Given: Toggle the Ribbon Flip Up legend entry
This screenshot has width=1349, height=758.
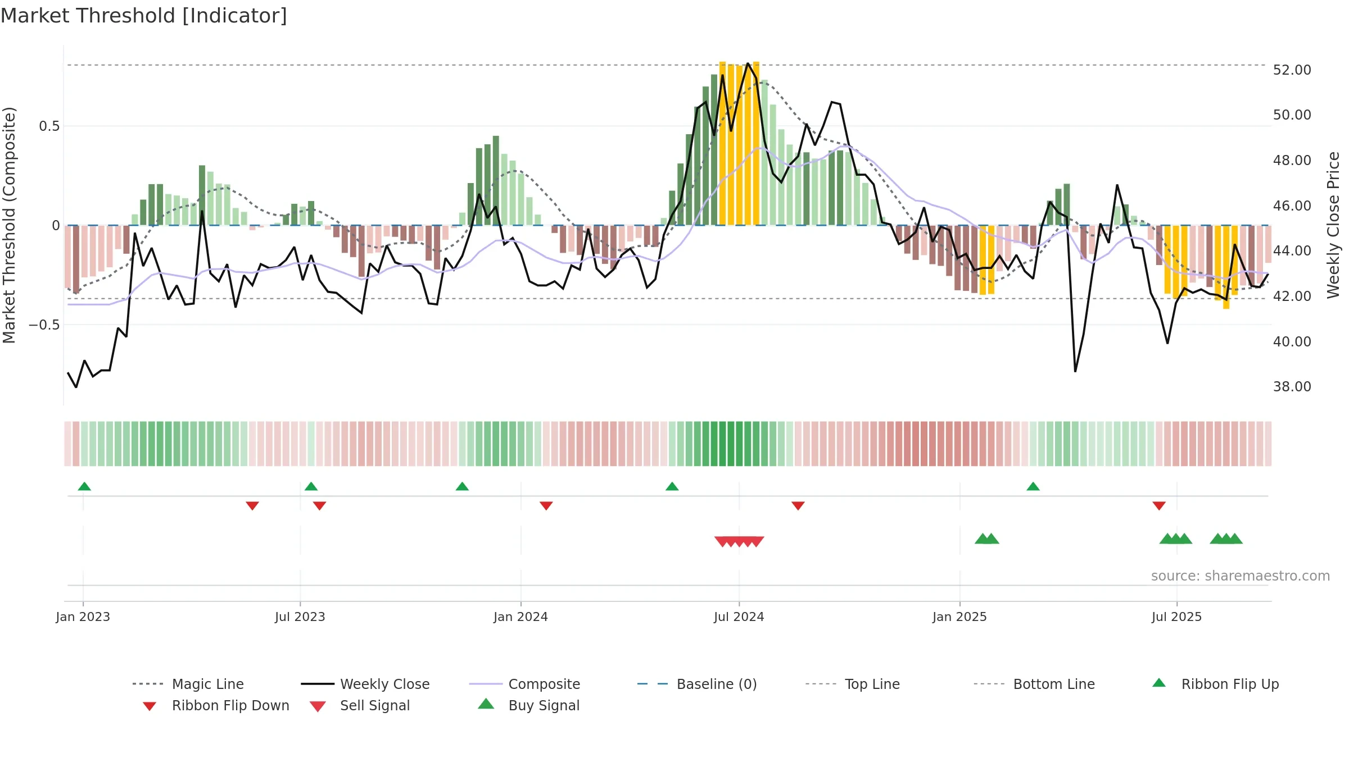Looking at the screenshot, I should (x=1215, y=684).
